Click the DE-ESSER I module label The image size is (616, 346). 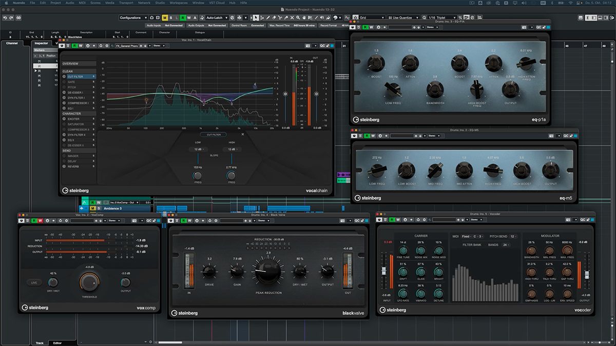(76, 92)
